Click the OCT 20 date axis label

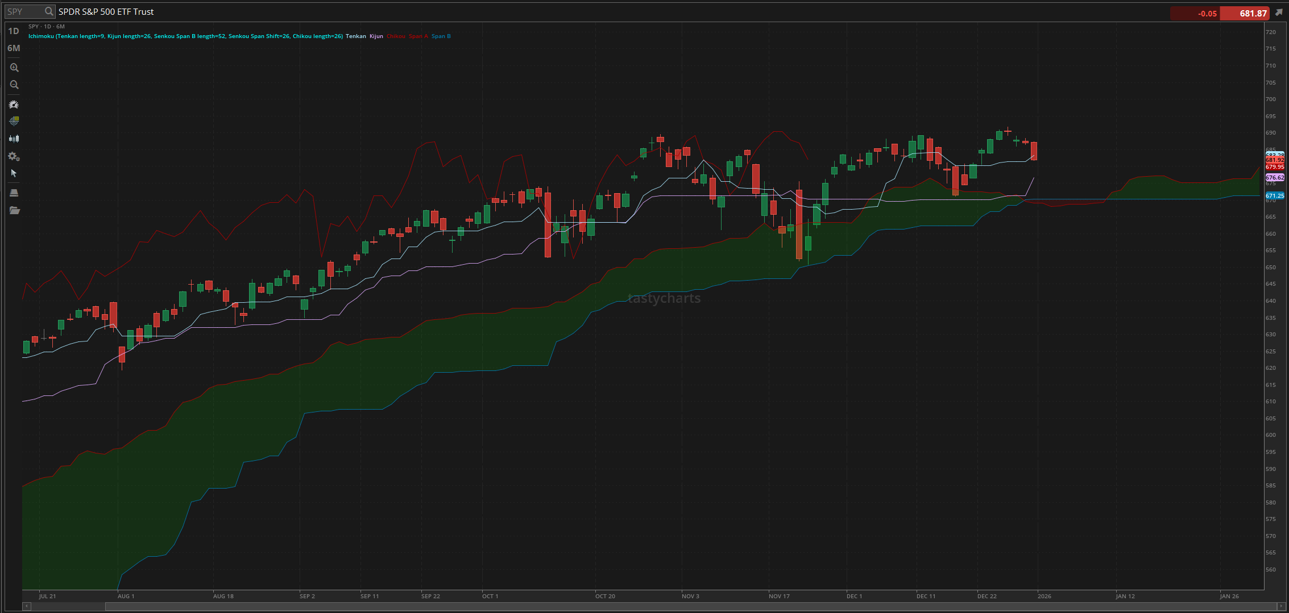605,597
